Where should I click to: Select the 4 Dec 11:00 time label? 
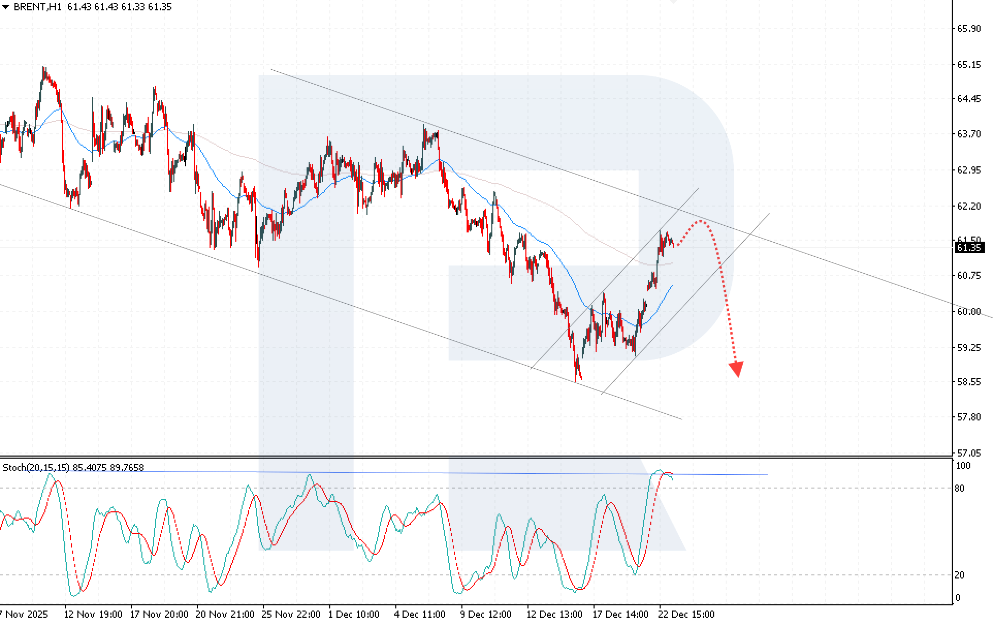pos(419,614)
